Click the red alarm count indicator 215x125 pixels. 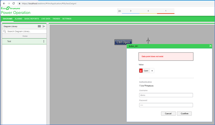coord(166,11)
